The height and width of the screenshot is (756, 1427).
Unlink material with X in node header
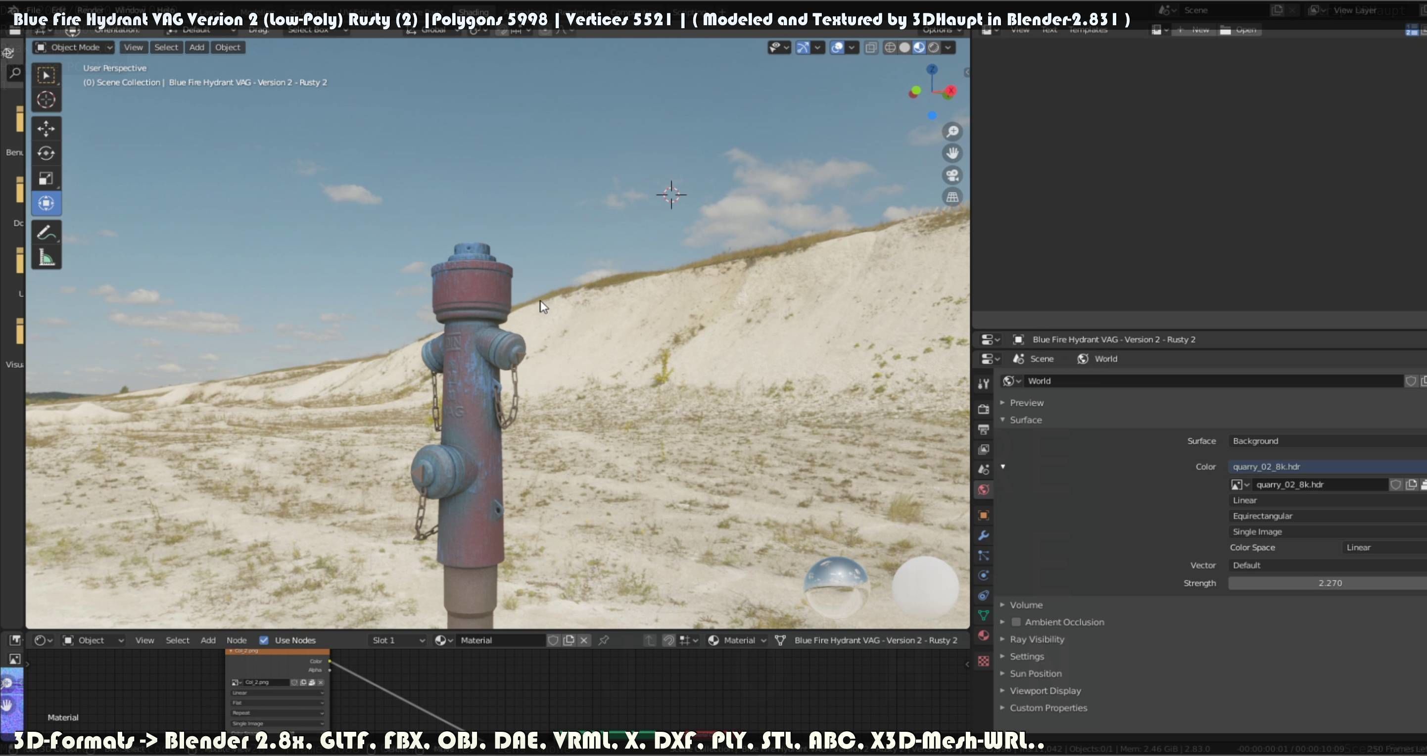pos(584,640)
